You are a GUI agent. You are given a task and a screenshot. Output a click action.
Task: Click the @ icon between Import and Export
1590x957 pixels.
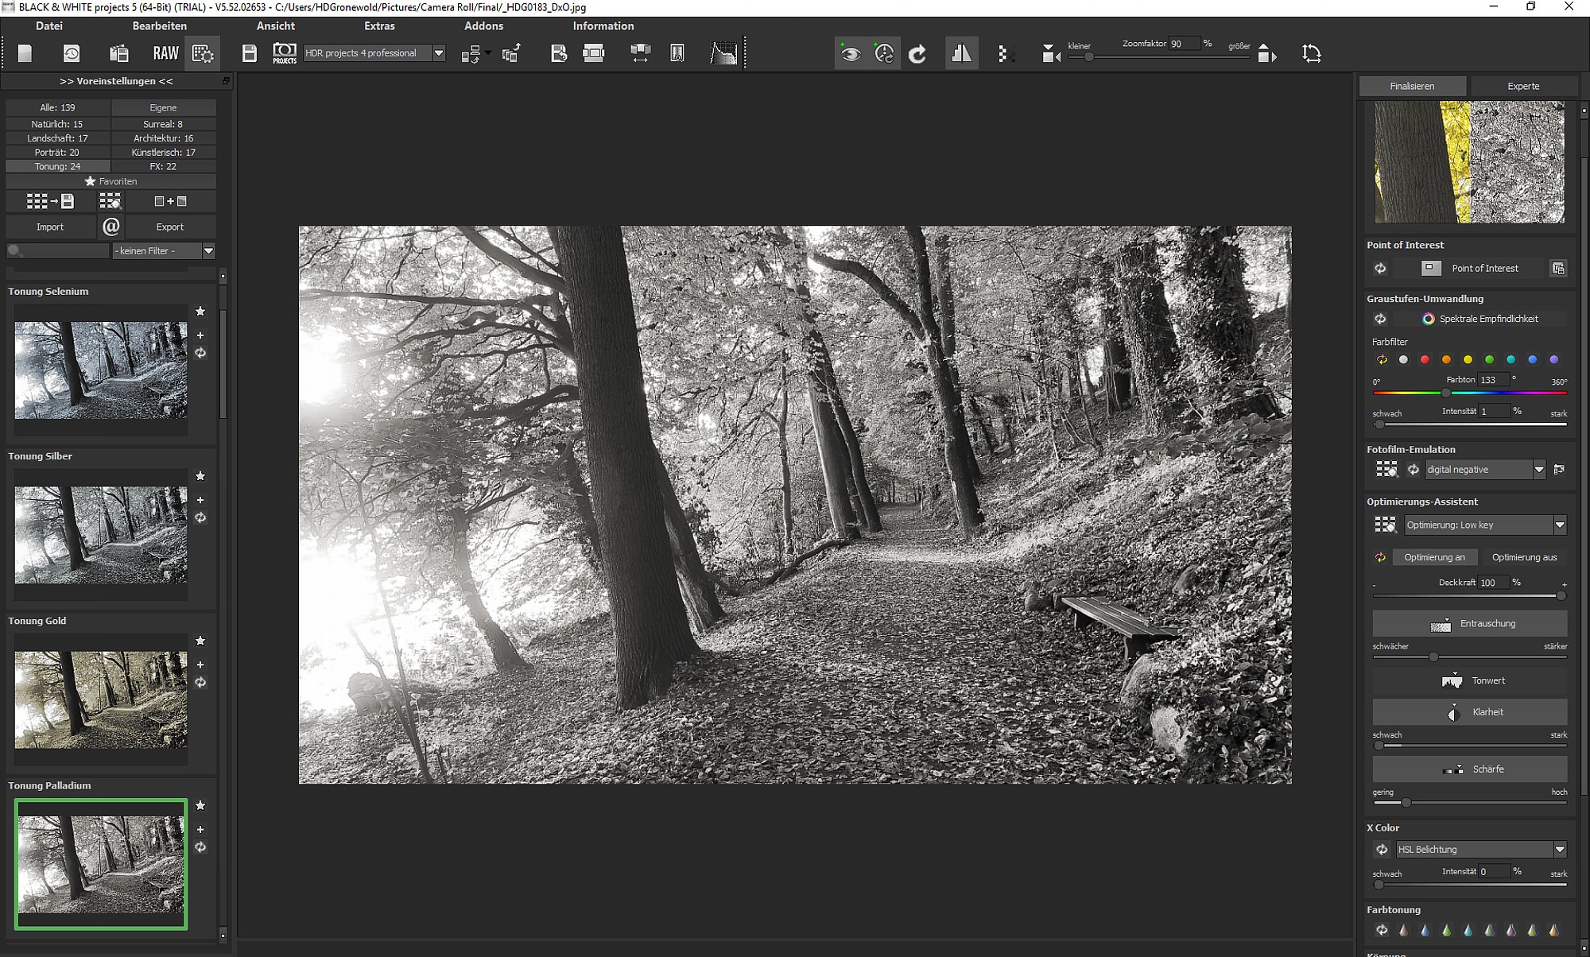pyautogui.click(x=111, y=227)
